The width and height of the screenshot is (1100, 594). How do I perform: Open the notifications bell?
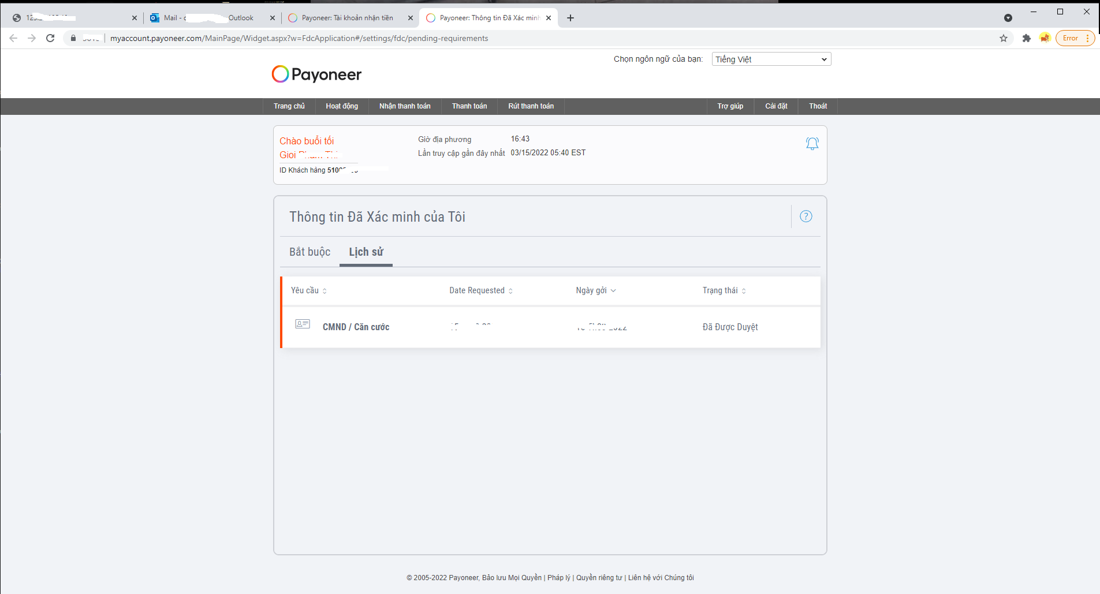(812, 143)
